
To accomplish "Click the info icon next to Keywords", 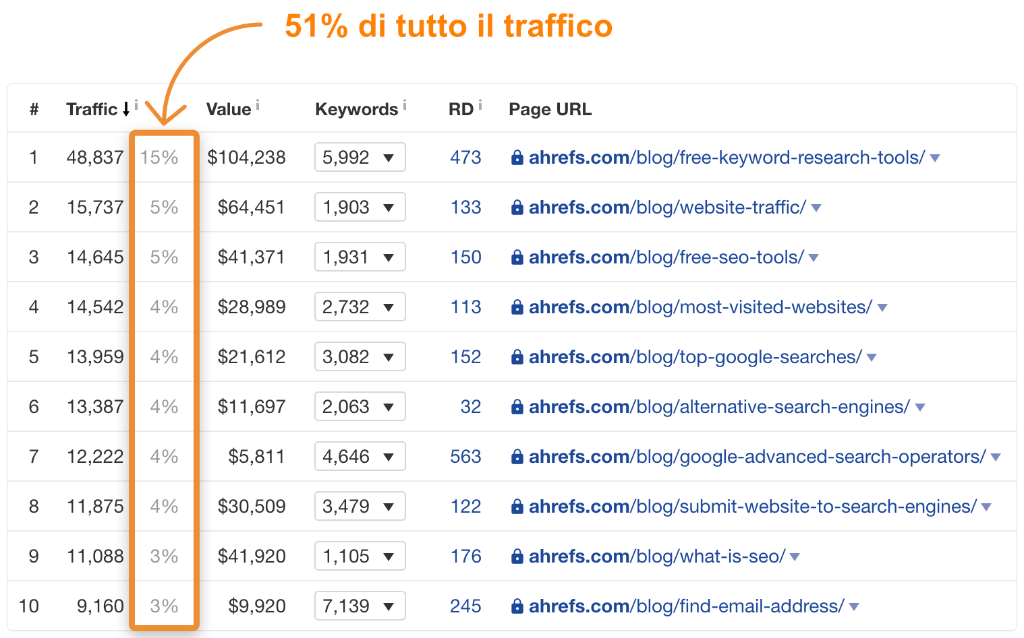I will point(405,104).
